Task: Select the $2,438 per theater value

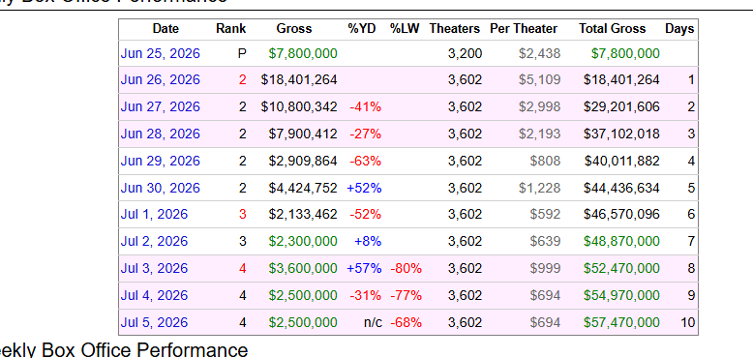Action: click(x=539, y=53)
